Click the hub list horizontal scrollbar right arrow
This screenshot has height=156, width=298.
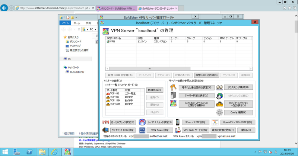[x=251, y=69]
